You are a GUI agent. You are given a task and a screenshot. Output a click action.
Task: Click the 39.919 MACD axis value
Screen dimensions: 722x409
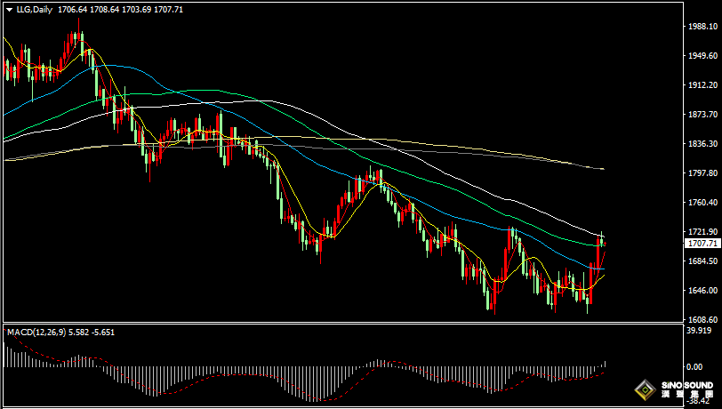(x=700, y=331)
